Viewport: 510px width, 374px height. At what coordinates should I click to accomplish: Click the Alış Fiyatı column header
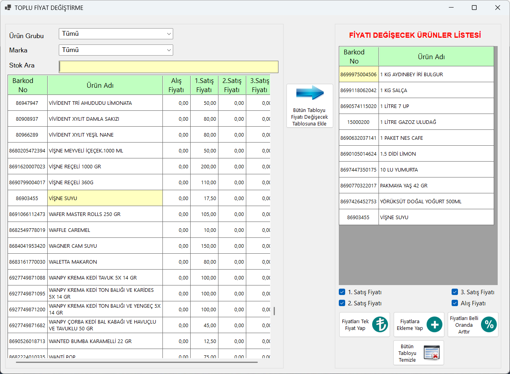tap(176, 85)
